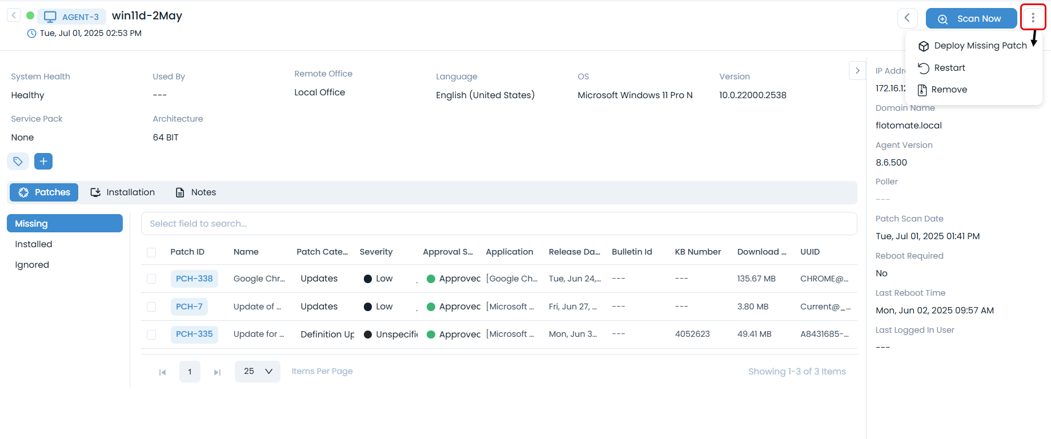The image size is (1051, 439).
Task: Select the PCH-338 row checkbox
Action: tap(151, 279)
